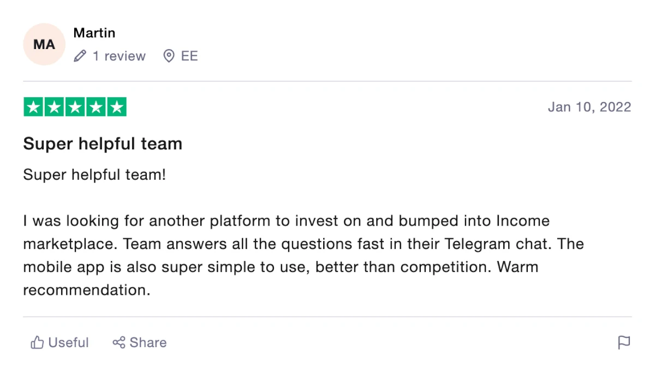Click the second green rating star
The height and width of the screenshot is (375, 655).
[x=54, y=107]
